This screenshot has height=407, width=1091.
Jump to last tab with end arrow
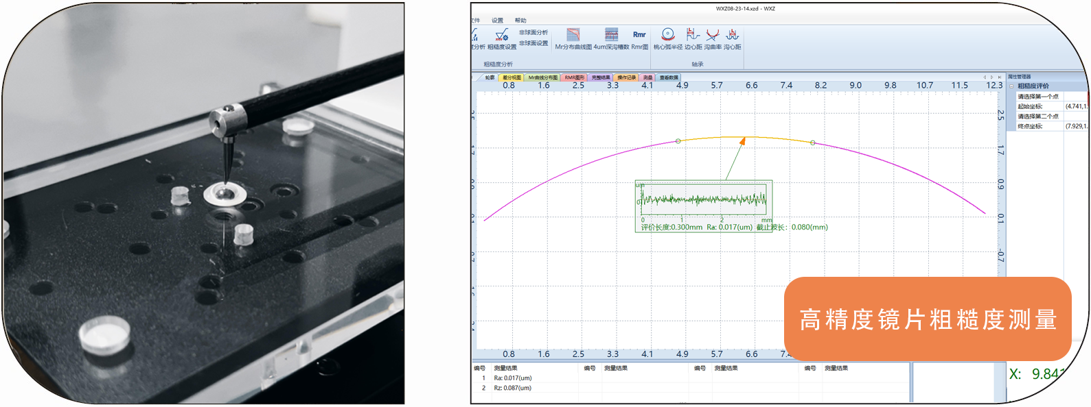coord(999,77)
